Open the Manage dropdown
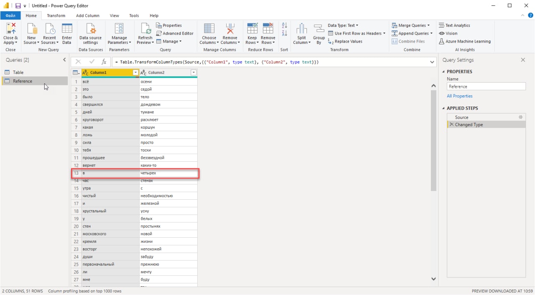 point(169,41)
